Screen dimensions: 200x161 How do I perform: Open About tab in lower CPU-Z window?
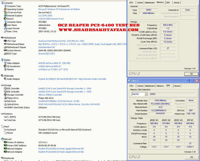(x=177, y=86)
